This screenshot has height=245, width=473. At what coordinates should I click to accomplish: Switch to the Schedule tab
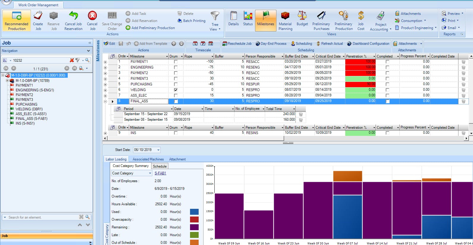(x=159, y=166)
